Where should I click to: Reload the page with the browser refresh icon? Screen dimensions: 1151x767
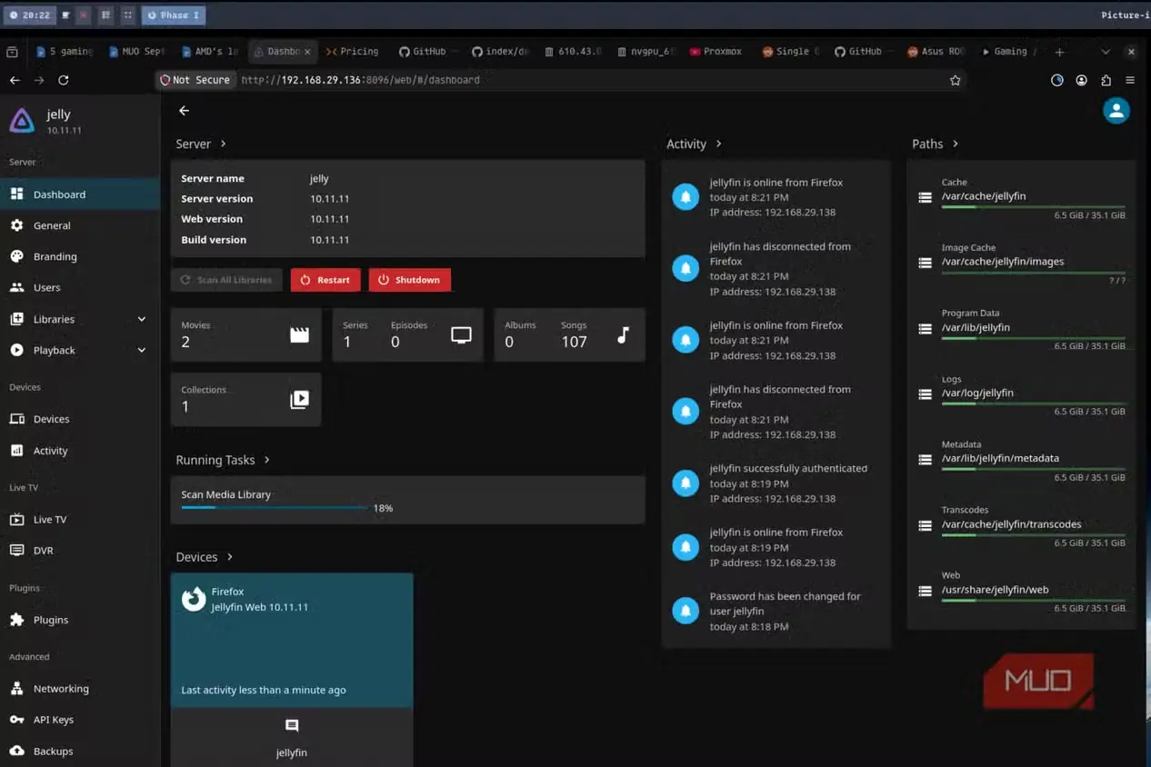pos(63,80)
